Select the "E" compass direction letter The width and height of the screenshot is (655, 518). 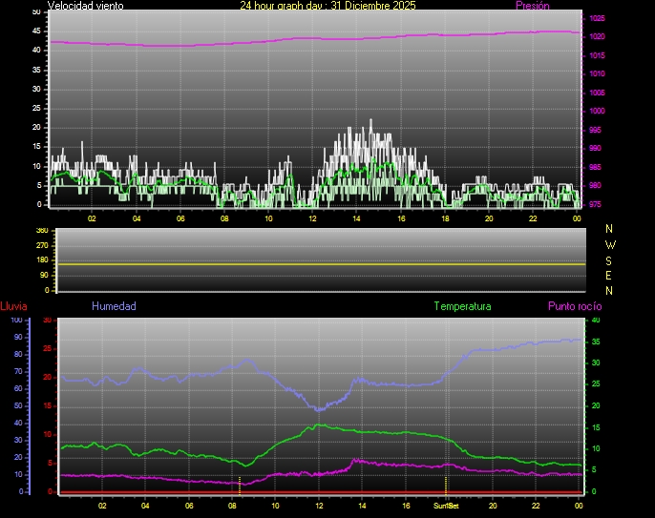[610, 276]
